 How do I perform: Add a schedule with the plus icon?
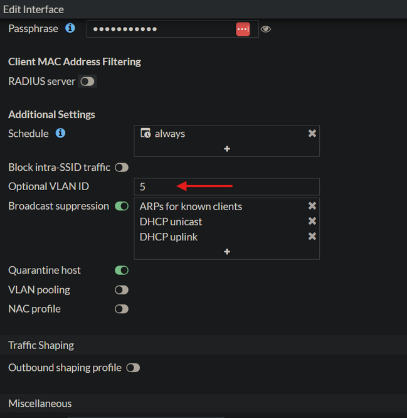227,149
